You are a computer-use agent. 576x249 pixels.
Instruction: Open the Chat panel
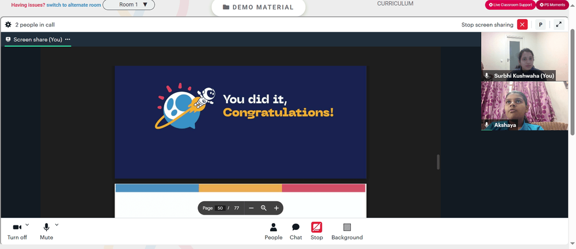click(295, 227)
